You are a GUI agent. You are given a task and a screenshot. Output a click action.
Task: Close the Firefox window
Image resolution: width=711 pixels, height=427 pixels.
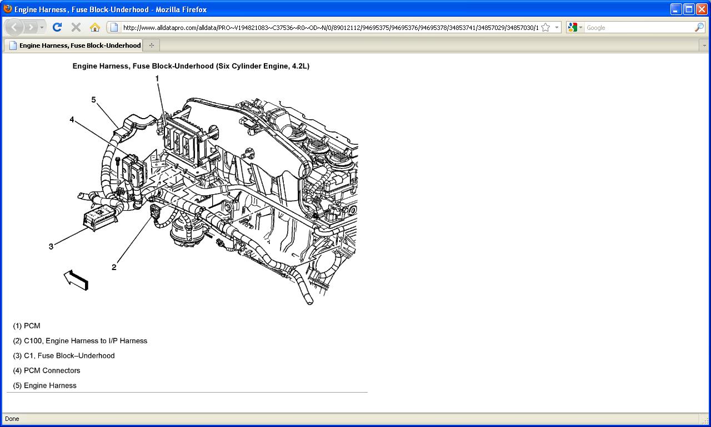tap(702, 9)
